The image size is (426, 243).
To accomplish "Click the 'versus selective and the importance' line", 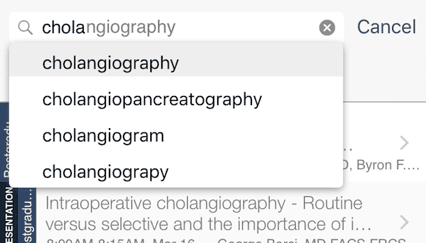I will 208,224.
